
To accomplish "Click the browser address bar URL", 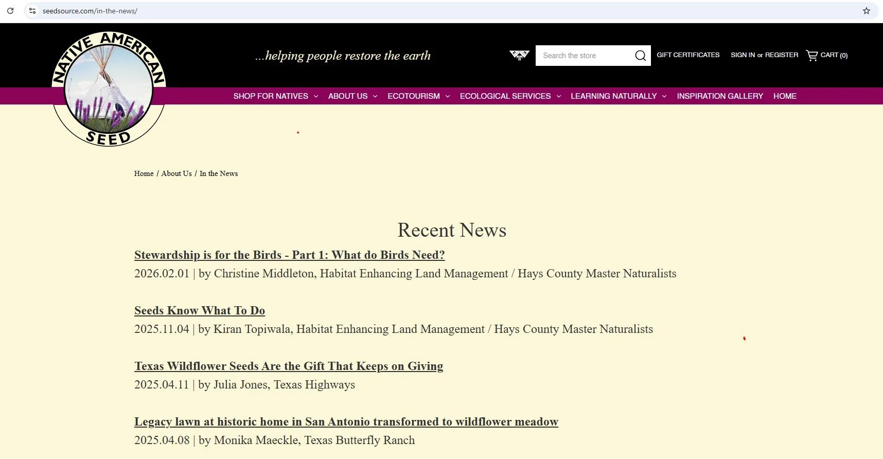I will (x=90, y=11).
